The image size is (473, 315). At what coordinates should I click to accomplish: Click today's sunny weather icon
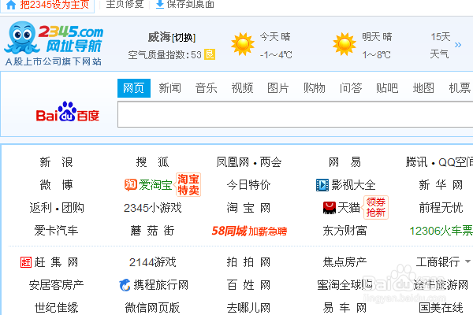[x=243, y=44]
